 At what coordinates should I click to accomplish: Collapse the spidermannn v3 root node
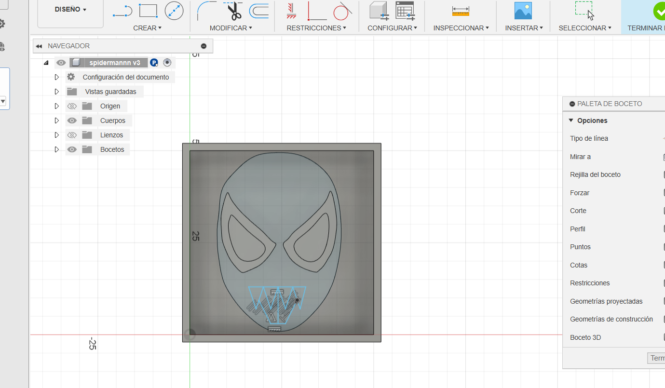(46, 63)
